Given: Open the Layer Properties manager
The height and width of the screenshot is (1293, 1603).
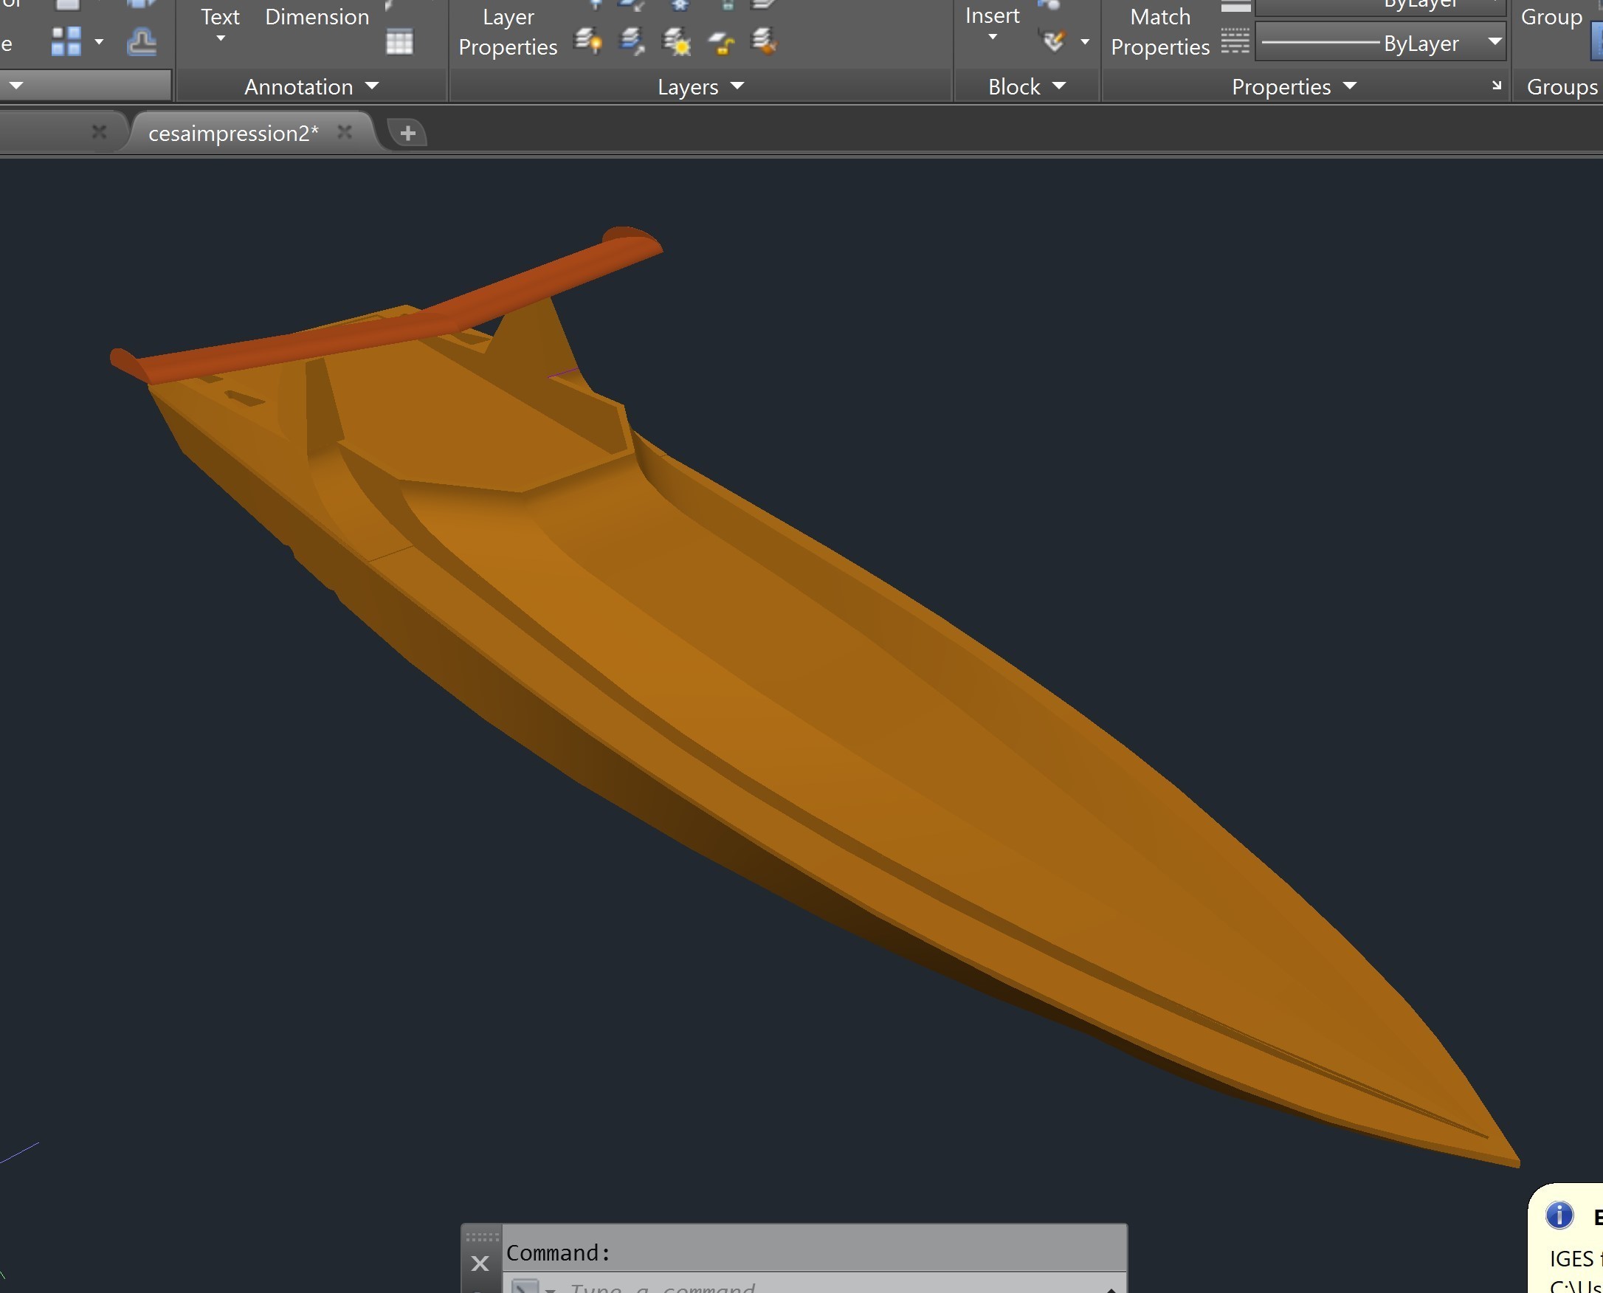Looking at the screenshot, I should tap(507, 31).
